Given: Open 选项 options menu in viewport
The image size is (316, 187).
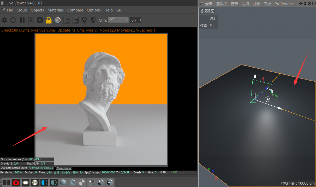Looking at the screenshot, I should (245, 4).
